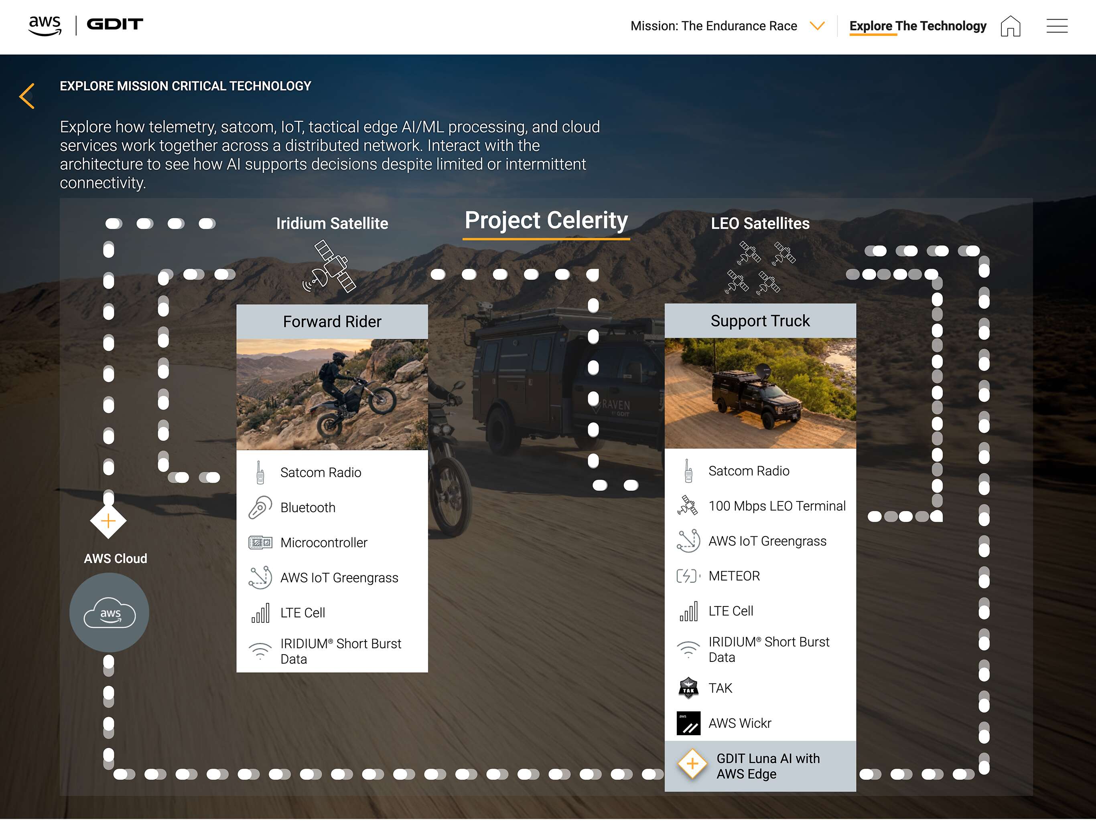Image resolution: width=1096 pixels, height=821 pixels.
Task: Click Support Truck LTE Cell signal icon
Action: pos(688,611)
